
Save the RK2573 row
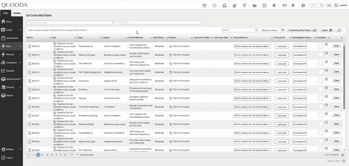pos(336,46)
